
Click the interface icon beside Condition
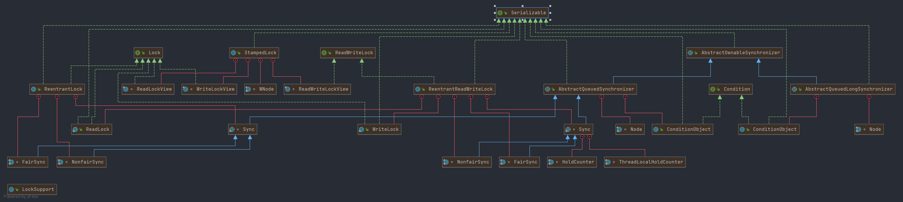(713, 89)
